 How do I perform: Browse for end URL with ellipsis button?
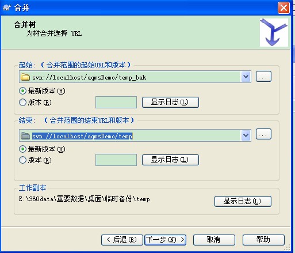point(263,134)
